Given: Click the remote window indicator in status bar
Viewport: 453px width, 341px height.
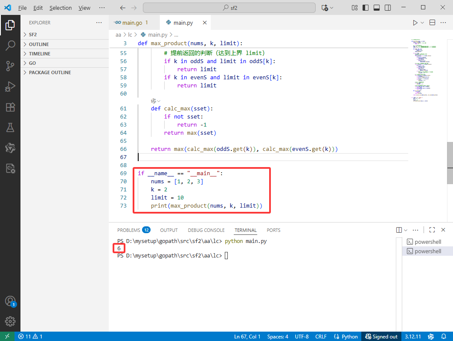Looking at the screenshot, I should pyautogui.click(x=7, y=336).
